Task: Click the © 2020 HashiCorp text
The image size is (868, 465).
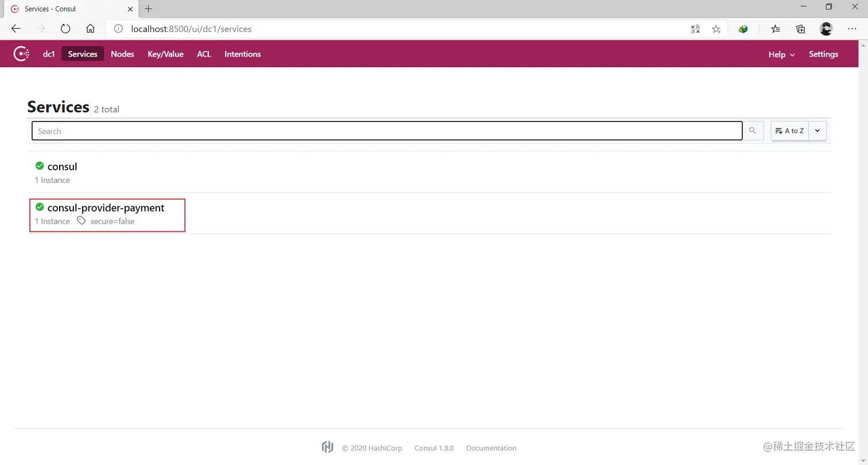Action: pyautogui.click(x=372, y=448)
